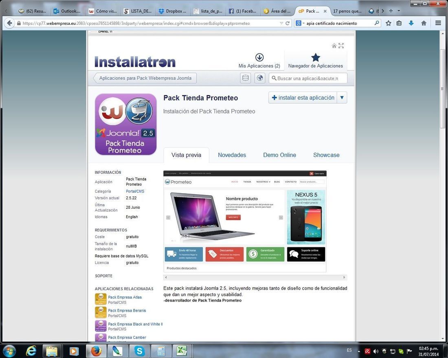Open Navegador de Aplicaciones tab
The height and width of the screenshot is (358, 448).
pyautogui.click(x=315, y=61)
